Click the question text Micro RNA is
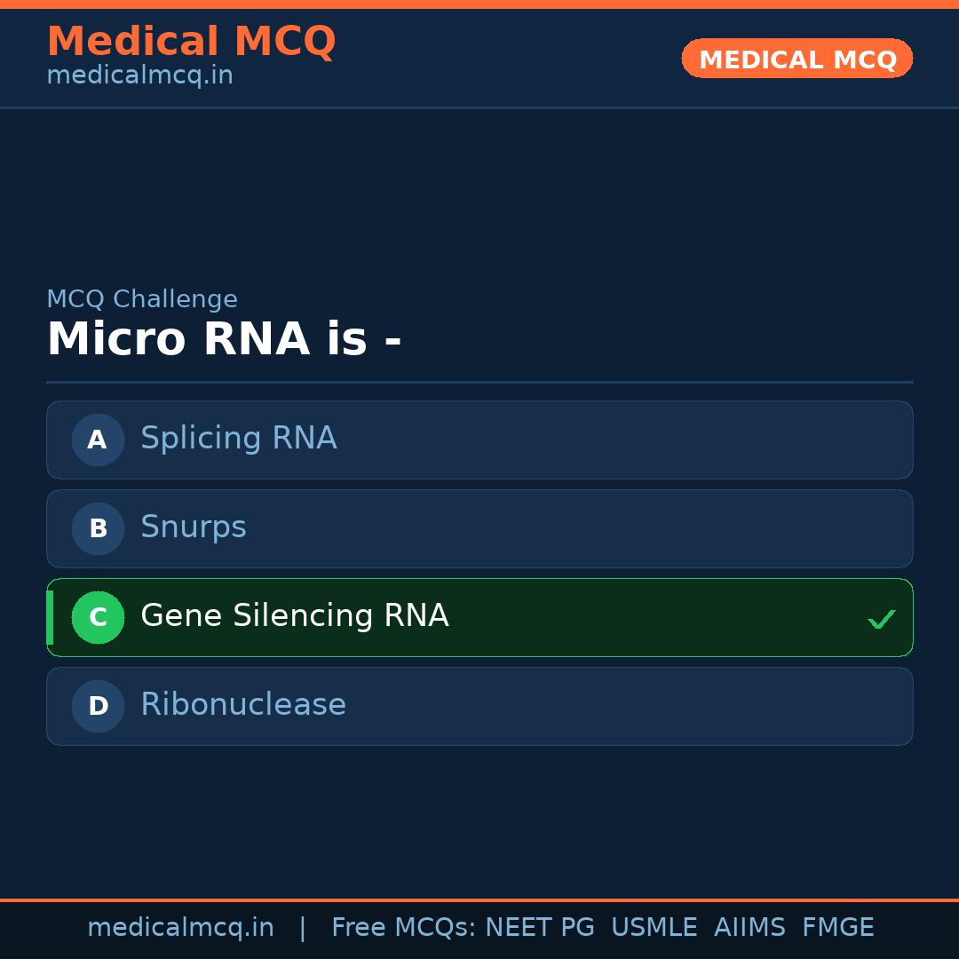Screen dimensions: 959x959 [x=224, y=340]
